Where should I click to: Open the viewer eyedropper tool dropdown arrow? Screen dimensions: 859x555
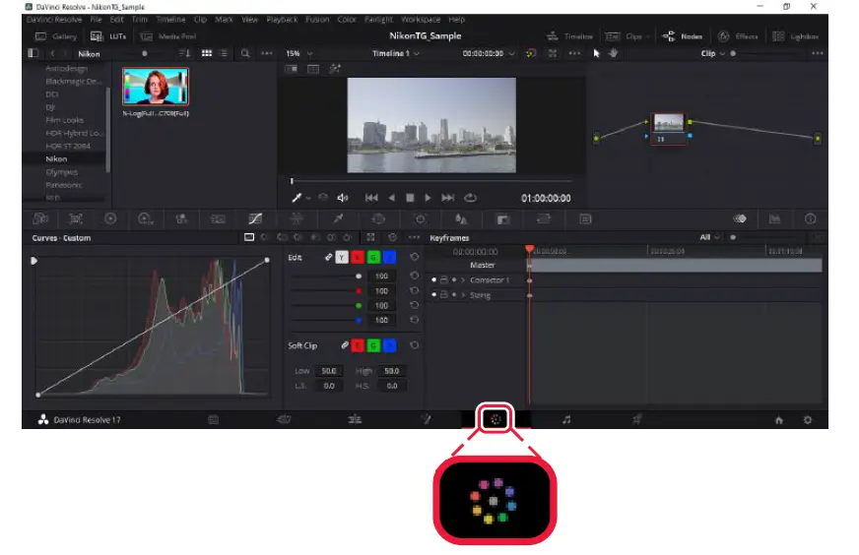[x=308, y=198]
